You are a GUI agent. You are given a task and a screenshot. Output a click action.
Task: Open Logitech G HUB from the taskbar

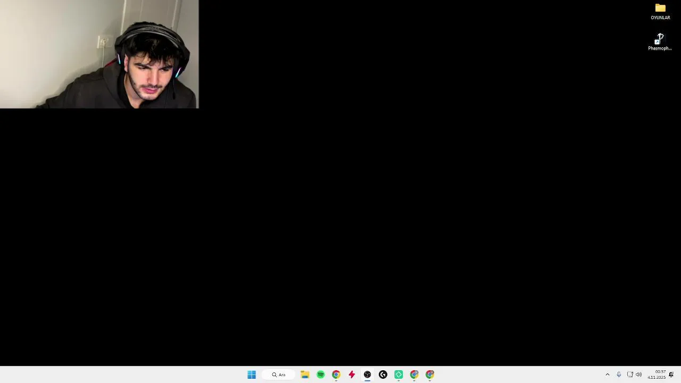383,374
